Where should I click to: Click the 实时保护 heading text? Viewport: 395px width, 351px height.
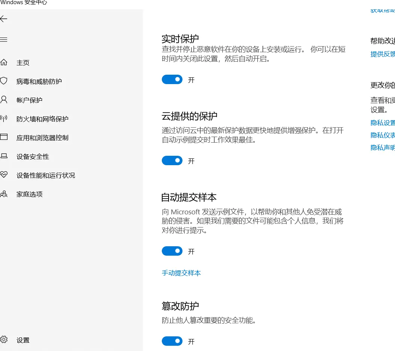tap(180, 39)
